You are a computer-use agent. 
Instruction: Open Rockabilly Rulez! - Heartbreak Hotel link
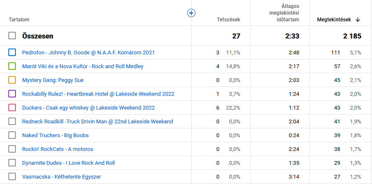(98, 94)
